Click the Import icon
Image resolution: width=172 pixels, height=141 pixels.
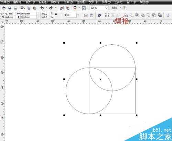[x=62, y=8]
